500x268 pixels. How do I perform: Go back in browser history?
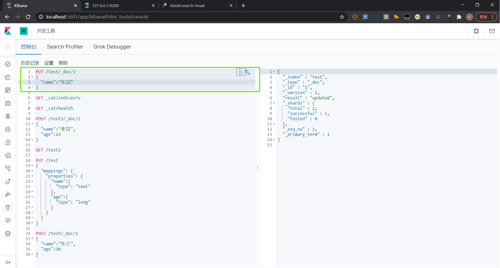coord(7,17)
